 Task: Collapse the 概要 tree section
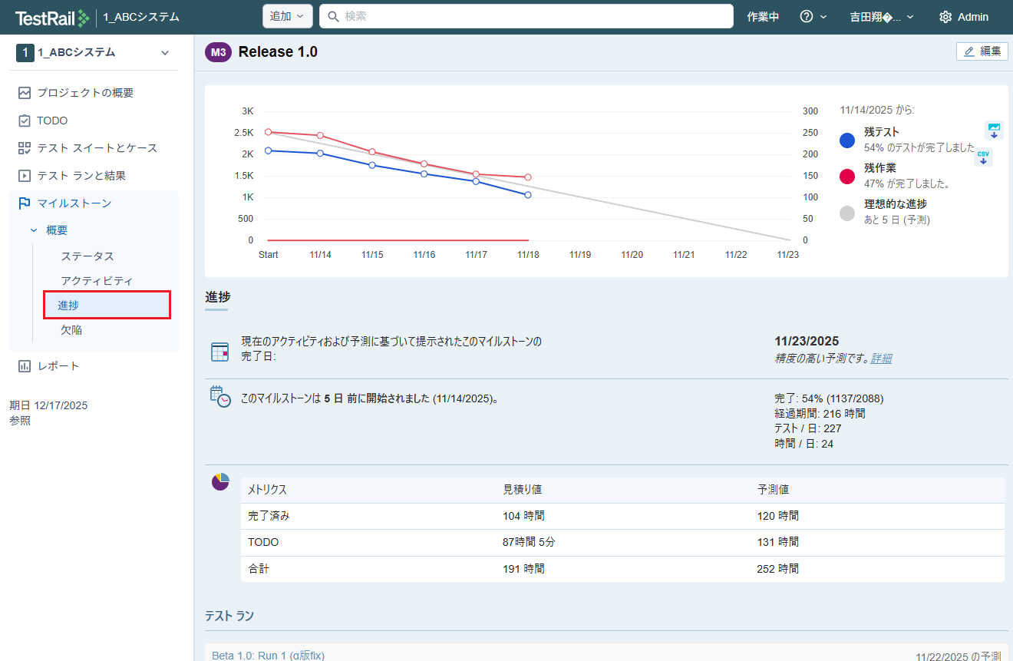(33, 230)
